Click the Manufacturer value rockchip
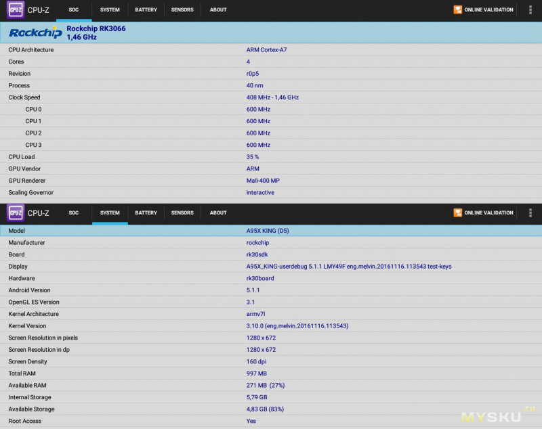 pyautogui.click(x=257, y=243)
